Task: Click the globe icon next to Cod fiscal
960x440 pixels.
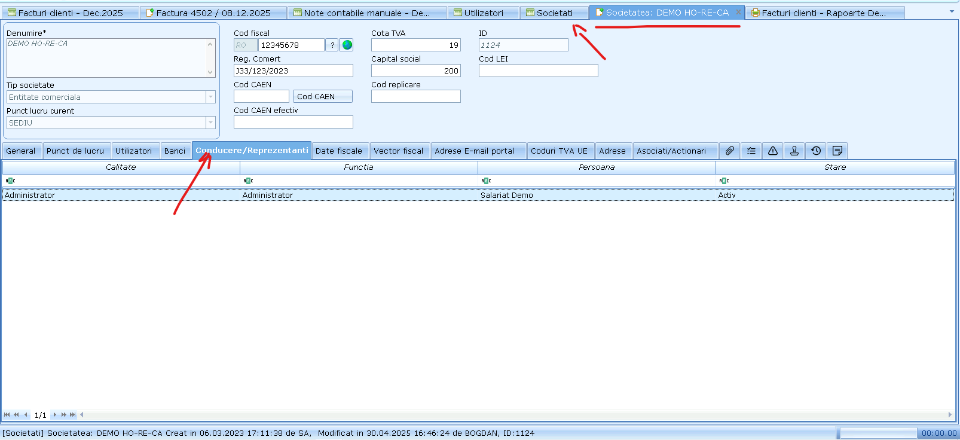Action: [347, 45]
